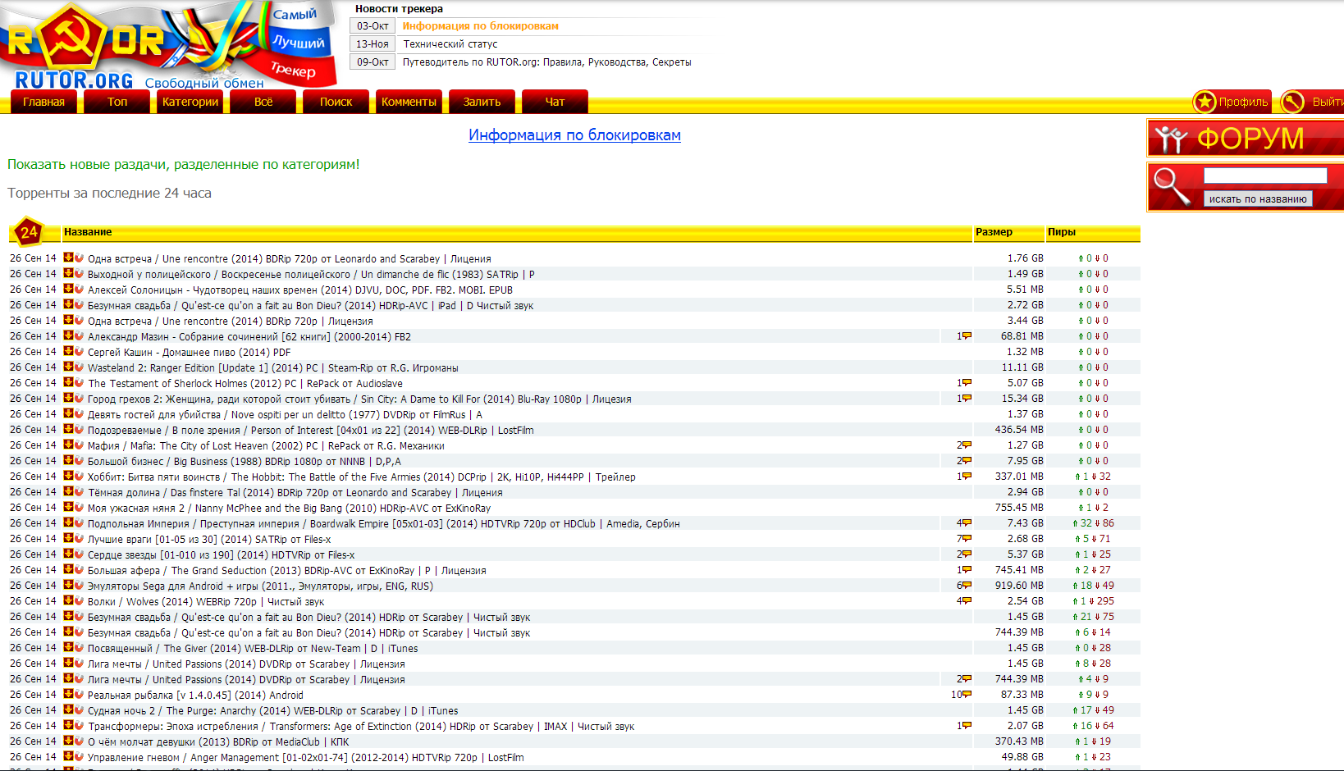Download torrent for Большой бизнес / Big Business
The image size is (1344, 771).
tap(69, 460)
